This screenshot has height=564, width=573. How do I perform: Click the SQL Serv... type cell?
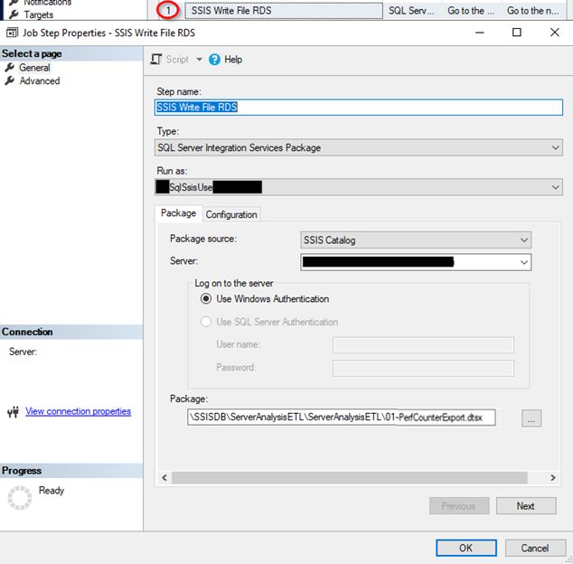pos(411,11)
